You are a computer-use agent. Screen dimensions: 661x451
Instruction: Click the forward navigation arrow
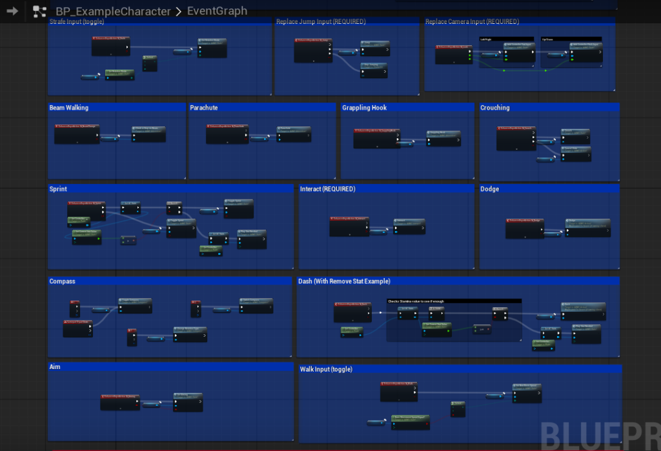click(12, 11)
